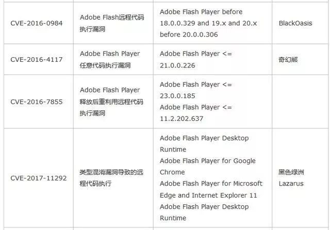The width and height of the screenshot is (330, 230).
Task: Click Edge and Internet Explorer 11 line
Action: 208,195
